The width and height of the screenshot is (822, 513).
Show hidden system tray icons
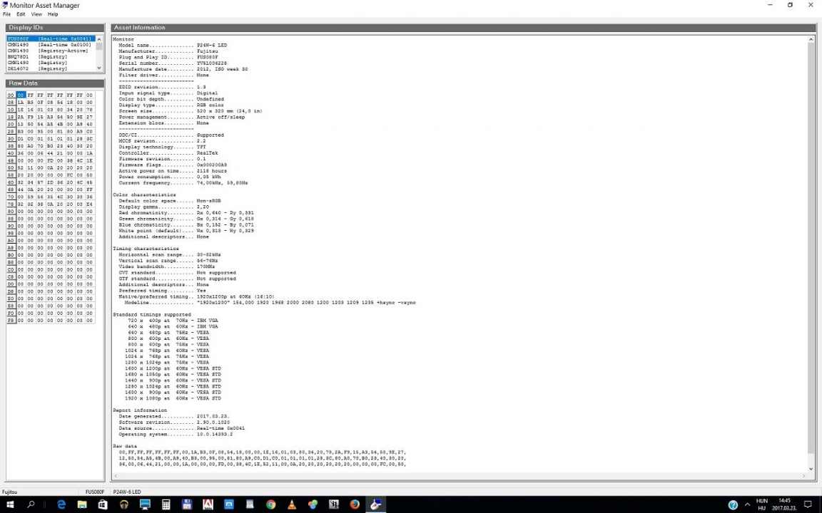click(x=747, y=505)
